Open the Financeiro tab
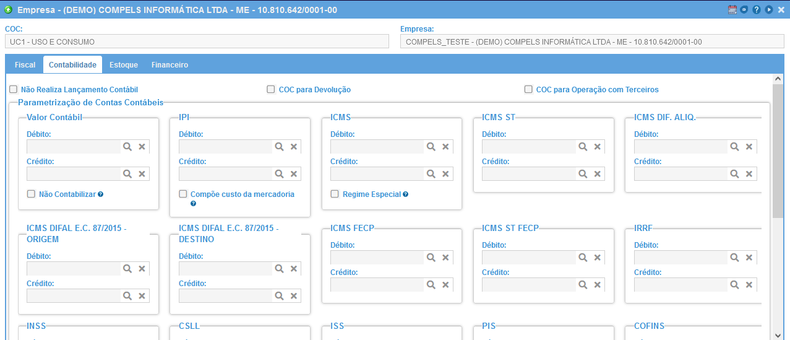Viewport: 790px width, 340px height. click(170, 64)
